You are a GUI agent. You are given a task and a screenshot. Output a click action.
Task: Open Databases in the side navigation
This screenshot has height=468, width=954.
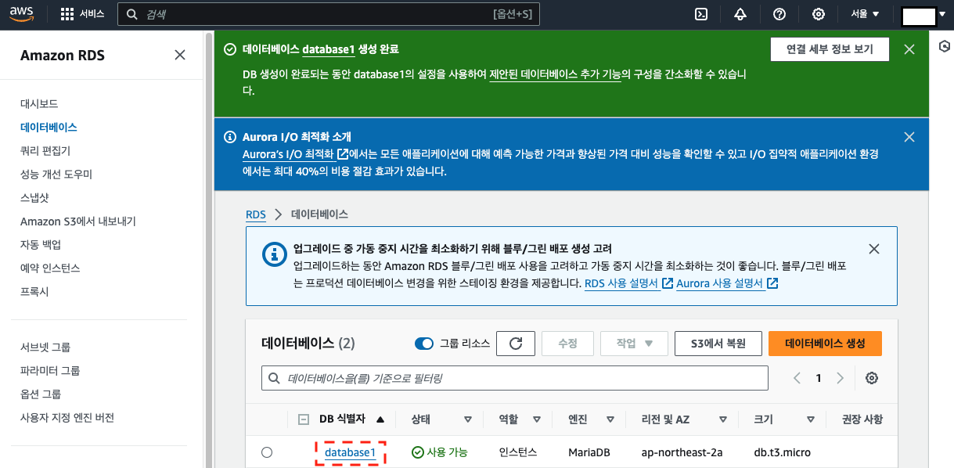pyautogui.click(x=49, y=127)
